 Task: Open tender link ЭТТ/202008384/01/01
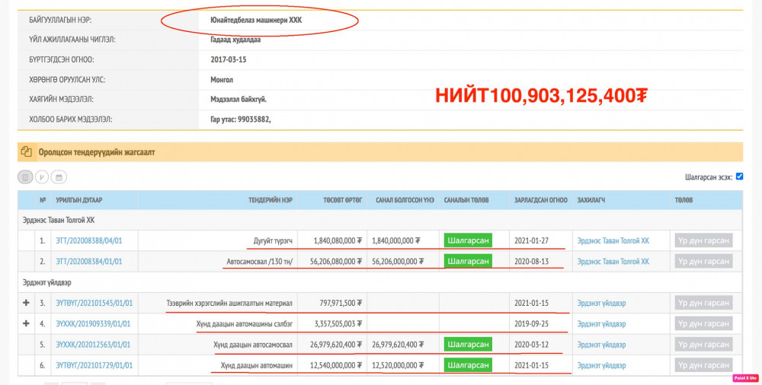[89, 261]
